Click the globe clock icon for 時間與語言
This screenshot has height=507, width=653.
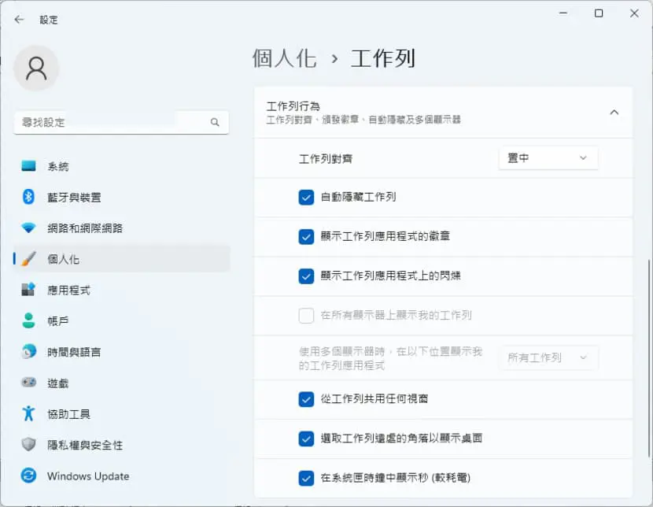coord(28,351)
